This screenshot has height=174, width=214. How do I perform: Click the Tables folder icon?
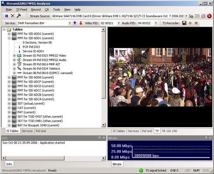point(9,29)
